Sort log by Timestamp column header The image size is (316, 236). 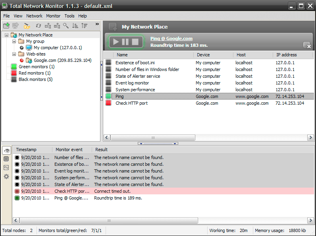pos(32,150)
